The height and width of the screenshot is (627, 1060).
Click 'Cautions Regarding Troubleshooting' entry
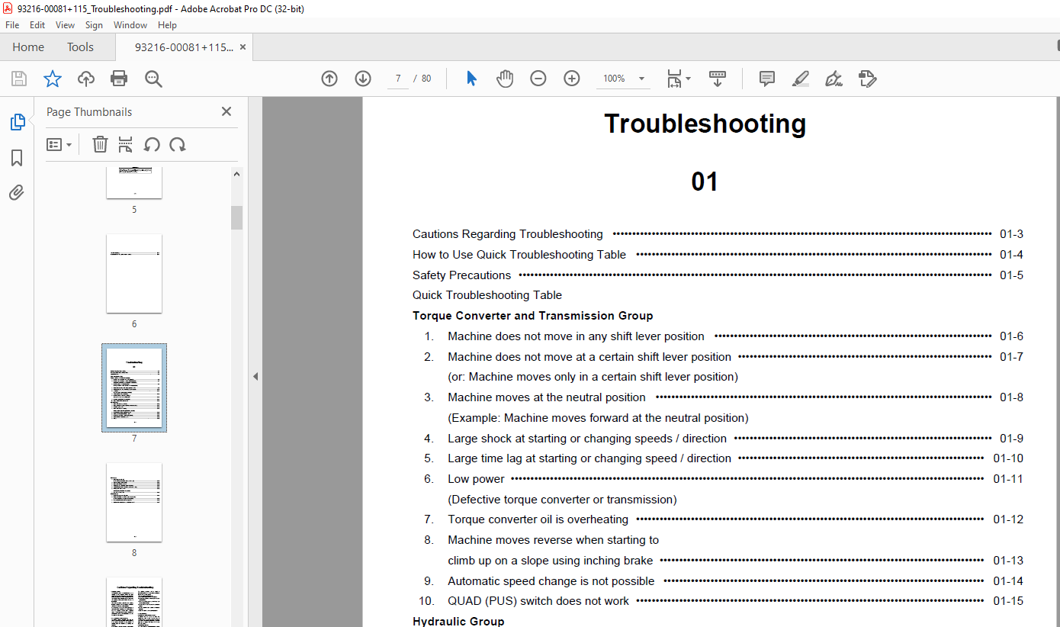[x=508, y=234]
